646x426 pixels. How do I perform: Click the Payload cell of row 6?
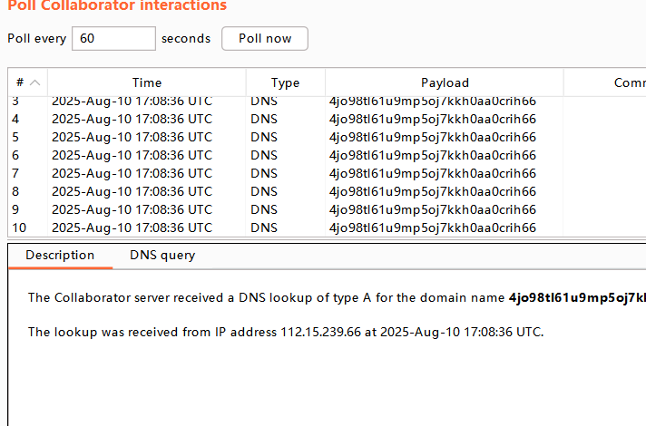pos(432,155)
